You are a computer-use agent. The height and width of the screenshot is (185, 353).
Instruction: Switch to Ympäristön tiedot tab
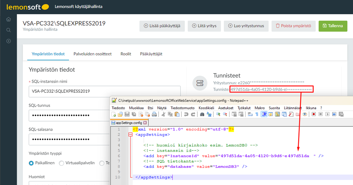(48, 54)
